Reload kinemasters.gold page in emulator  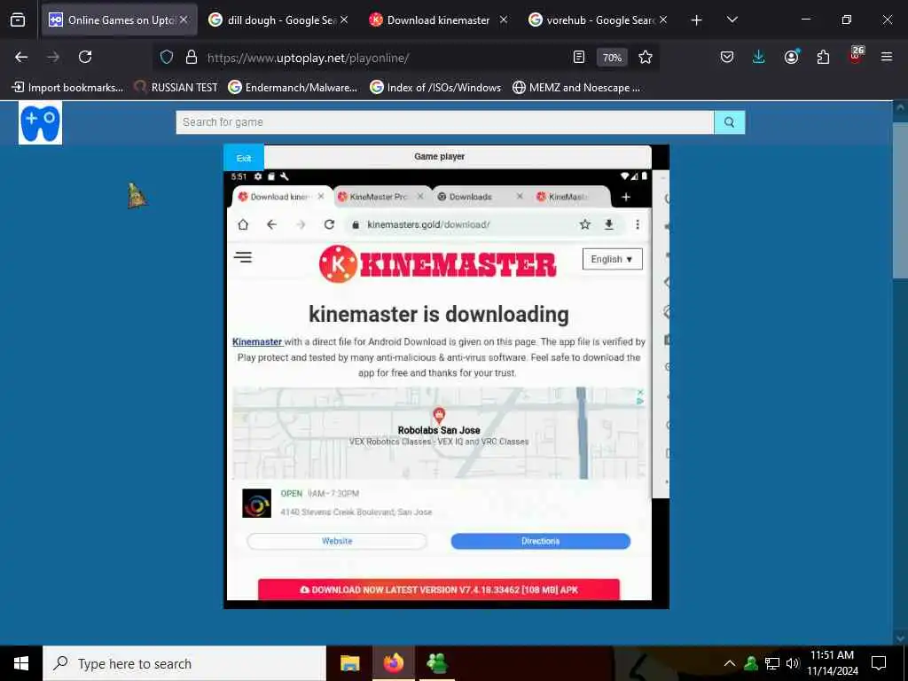click(329, 224)
